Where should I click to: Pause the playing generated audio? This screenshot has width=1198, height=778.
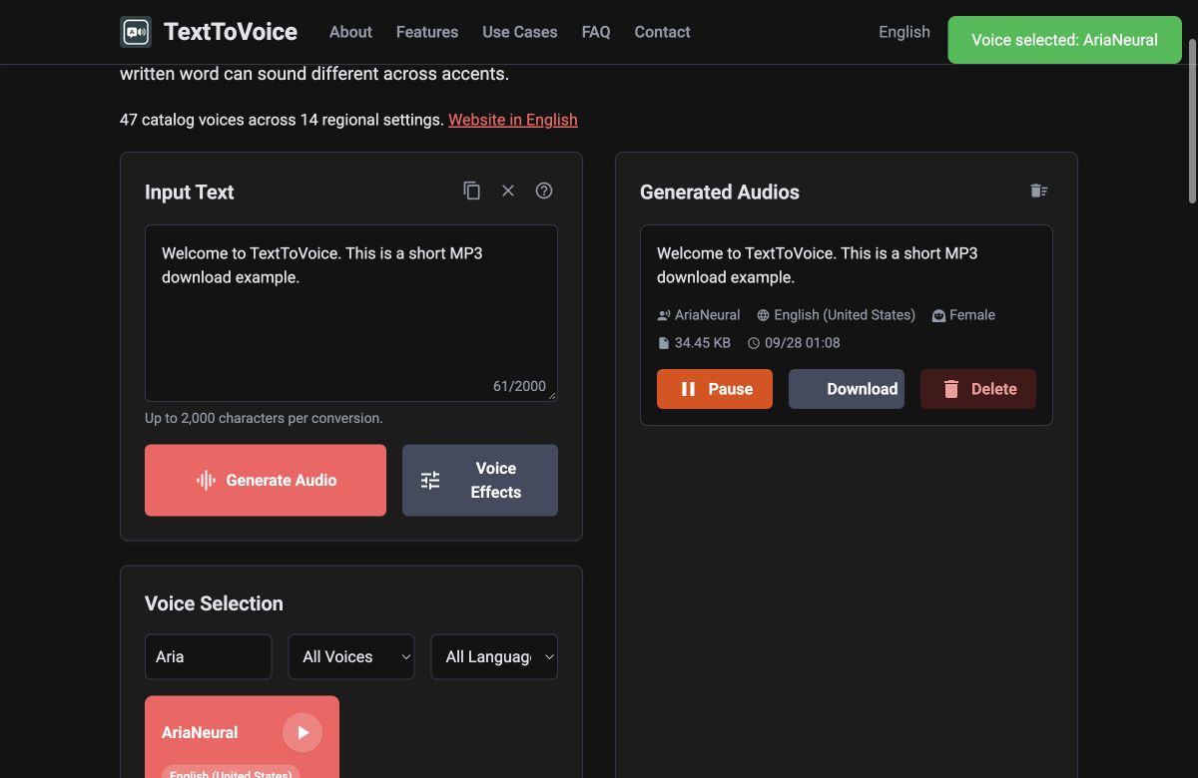[715, 389]
